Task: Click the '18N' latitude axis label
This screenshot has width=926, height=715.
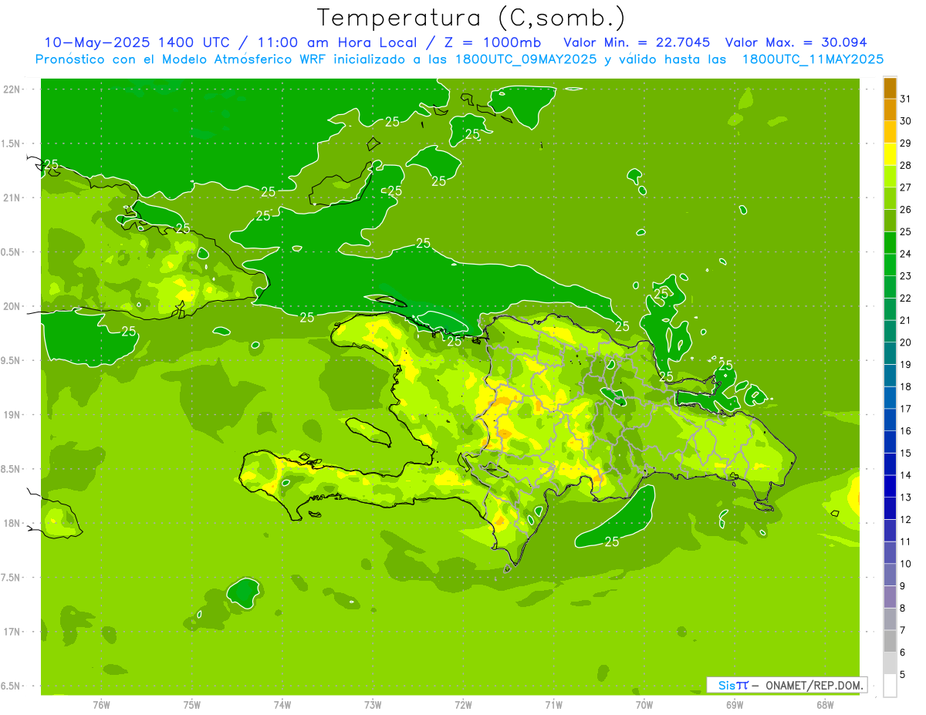Action: [x=12, y=523]
